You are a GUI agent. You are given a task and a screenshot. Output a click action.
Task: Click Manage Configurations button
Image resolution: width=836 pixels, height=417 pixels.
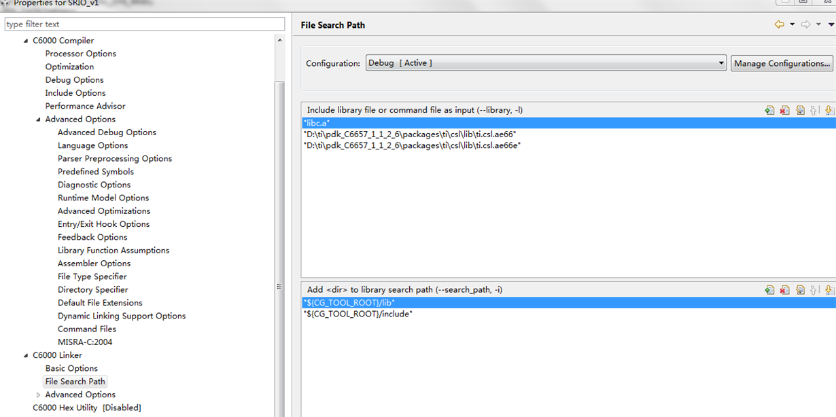click(782, 63)
